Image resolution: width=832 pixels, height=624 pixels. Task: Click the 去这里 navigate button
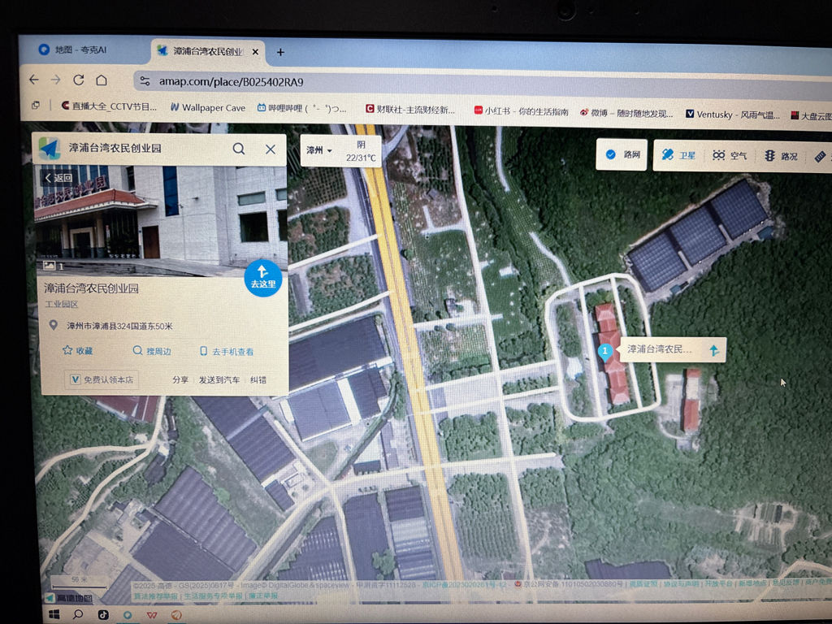[262, 278]
